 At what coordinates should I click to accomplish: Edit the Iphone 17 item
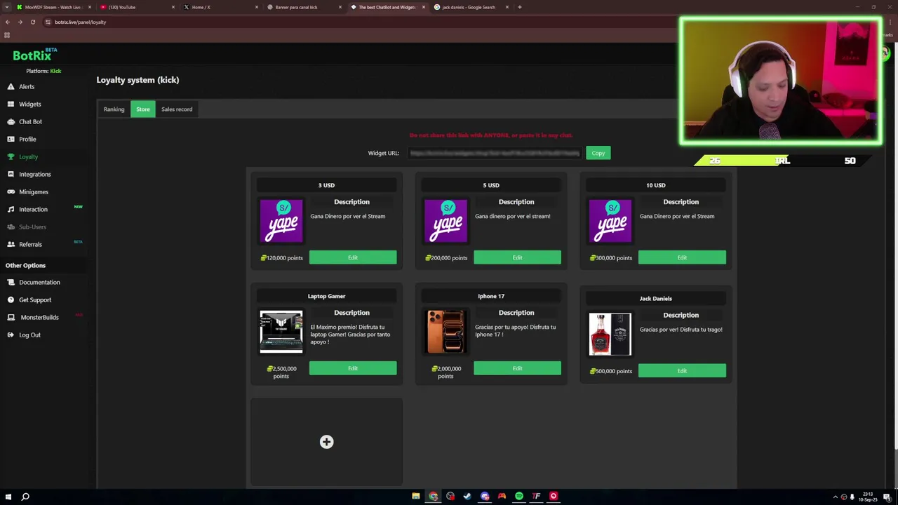click(x=517, y=368)
